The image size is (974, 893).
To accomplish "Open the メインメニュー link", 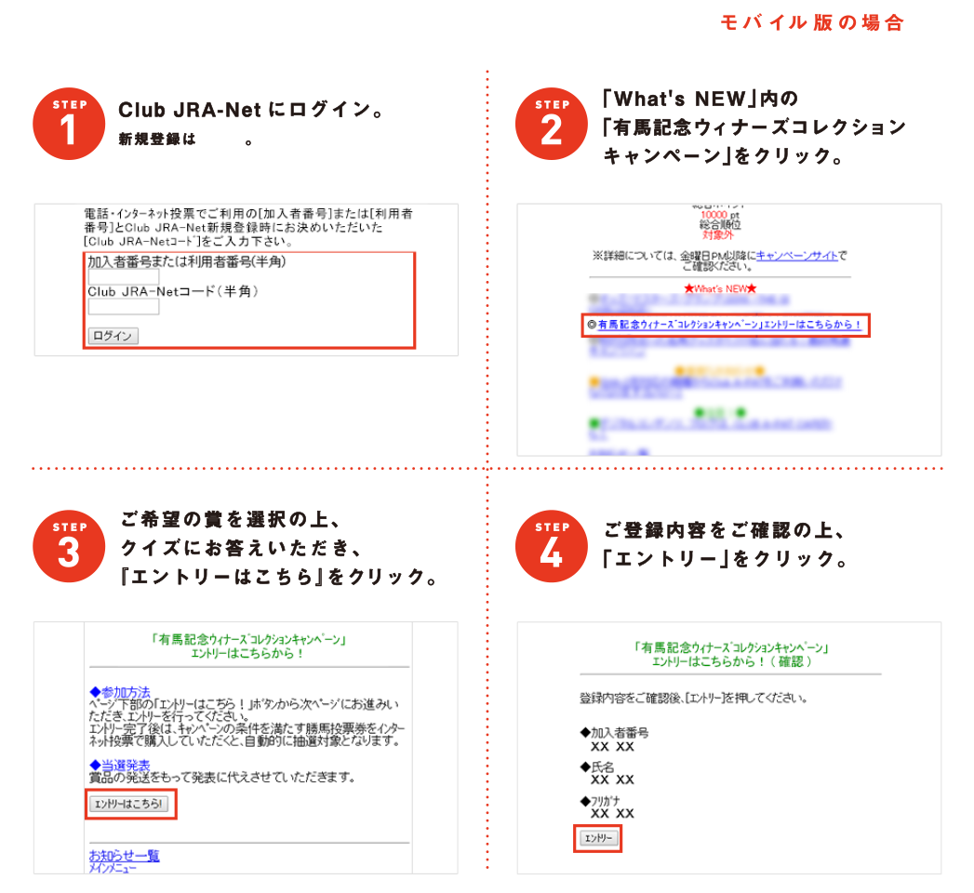I will pyautogui.click(x=113, y=868).
